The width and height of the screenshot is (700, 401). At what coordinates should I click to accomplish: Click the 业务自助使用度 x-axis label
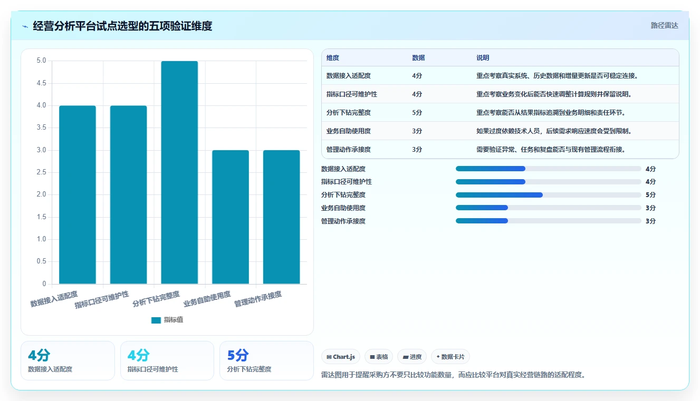[207, 299]
